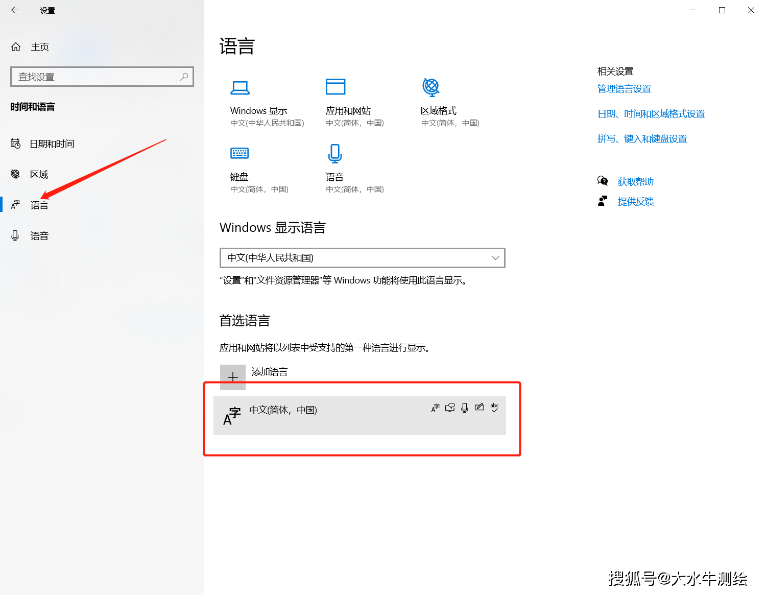766x595 pixels.
Task: Click the 应用和网站将以列表中受支持的 description line
Action: click(326, 348)
